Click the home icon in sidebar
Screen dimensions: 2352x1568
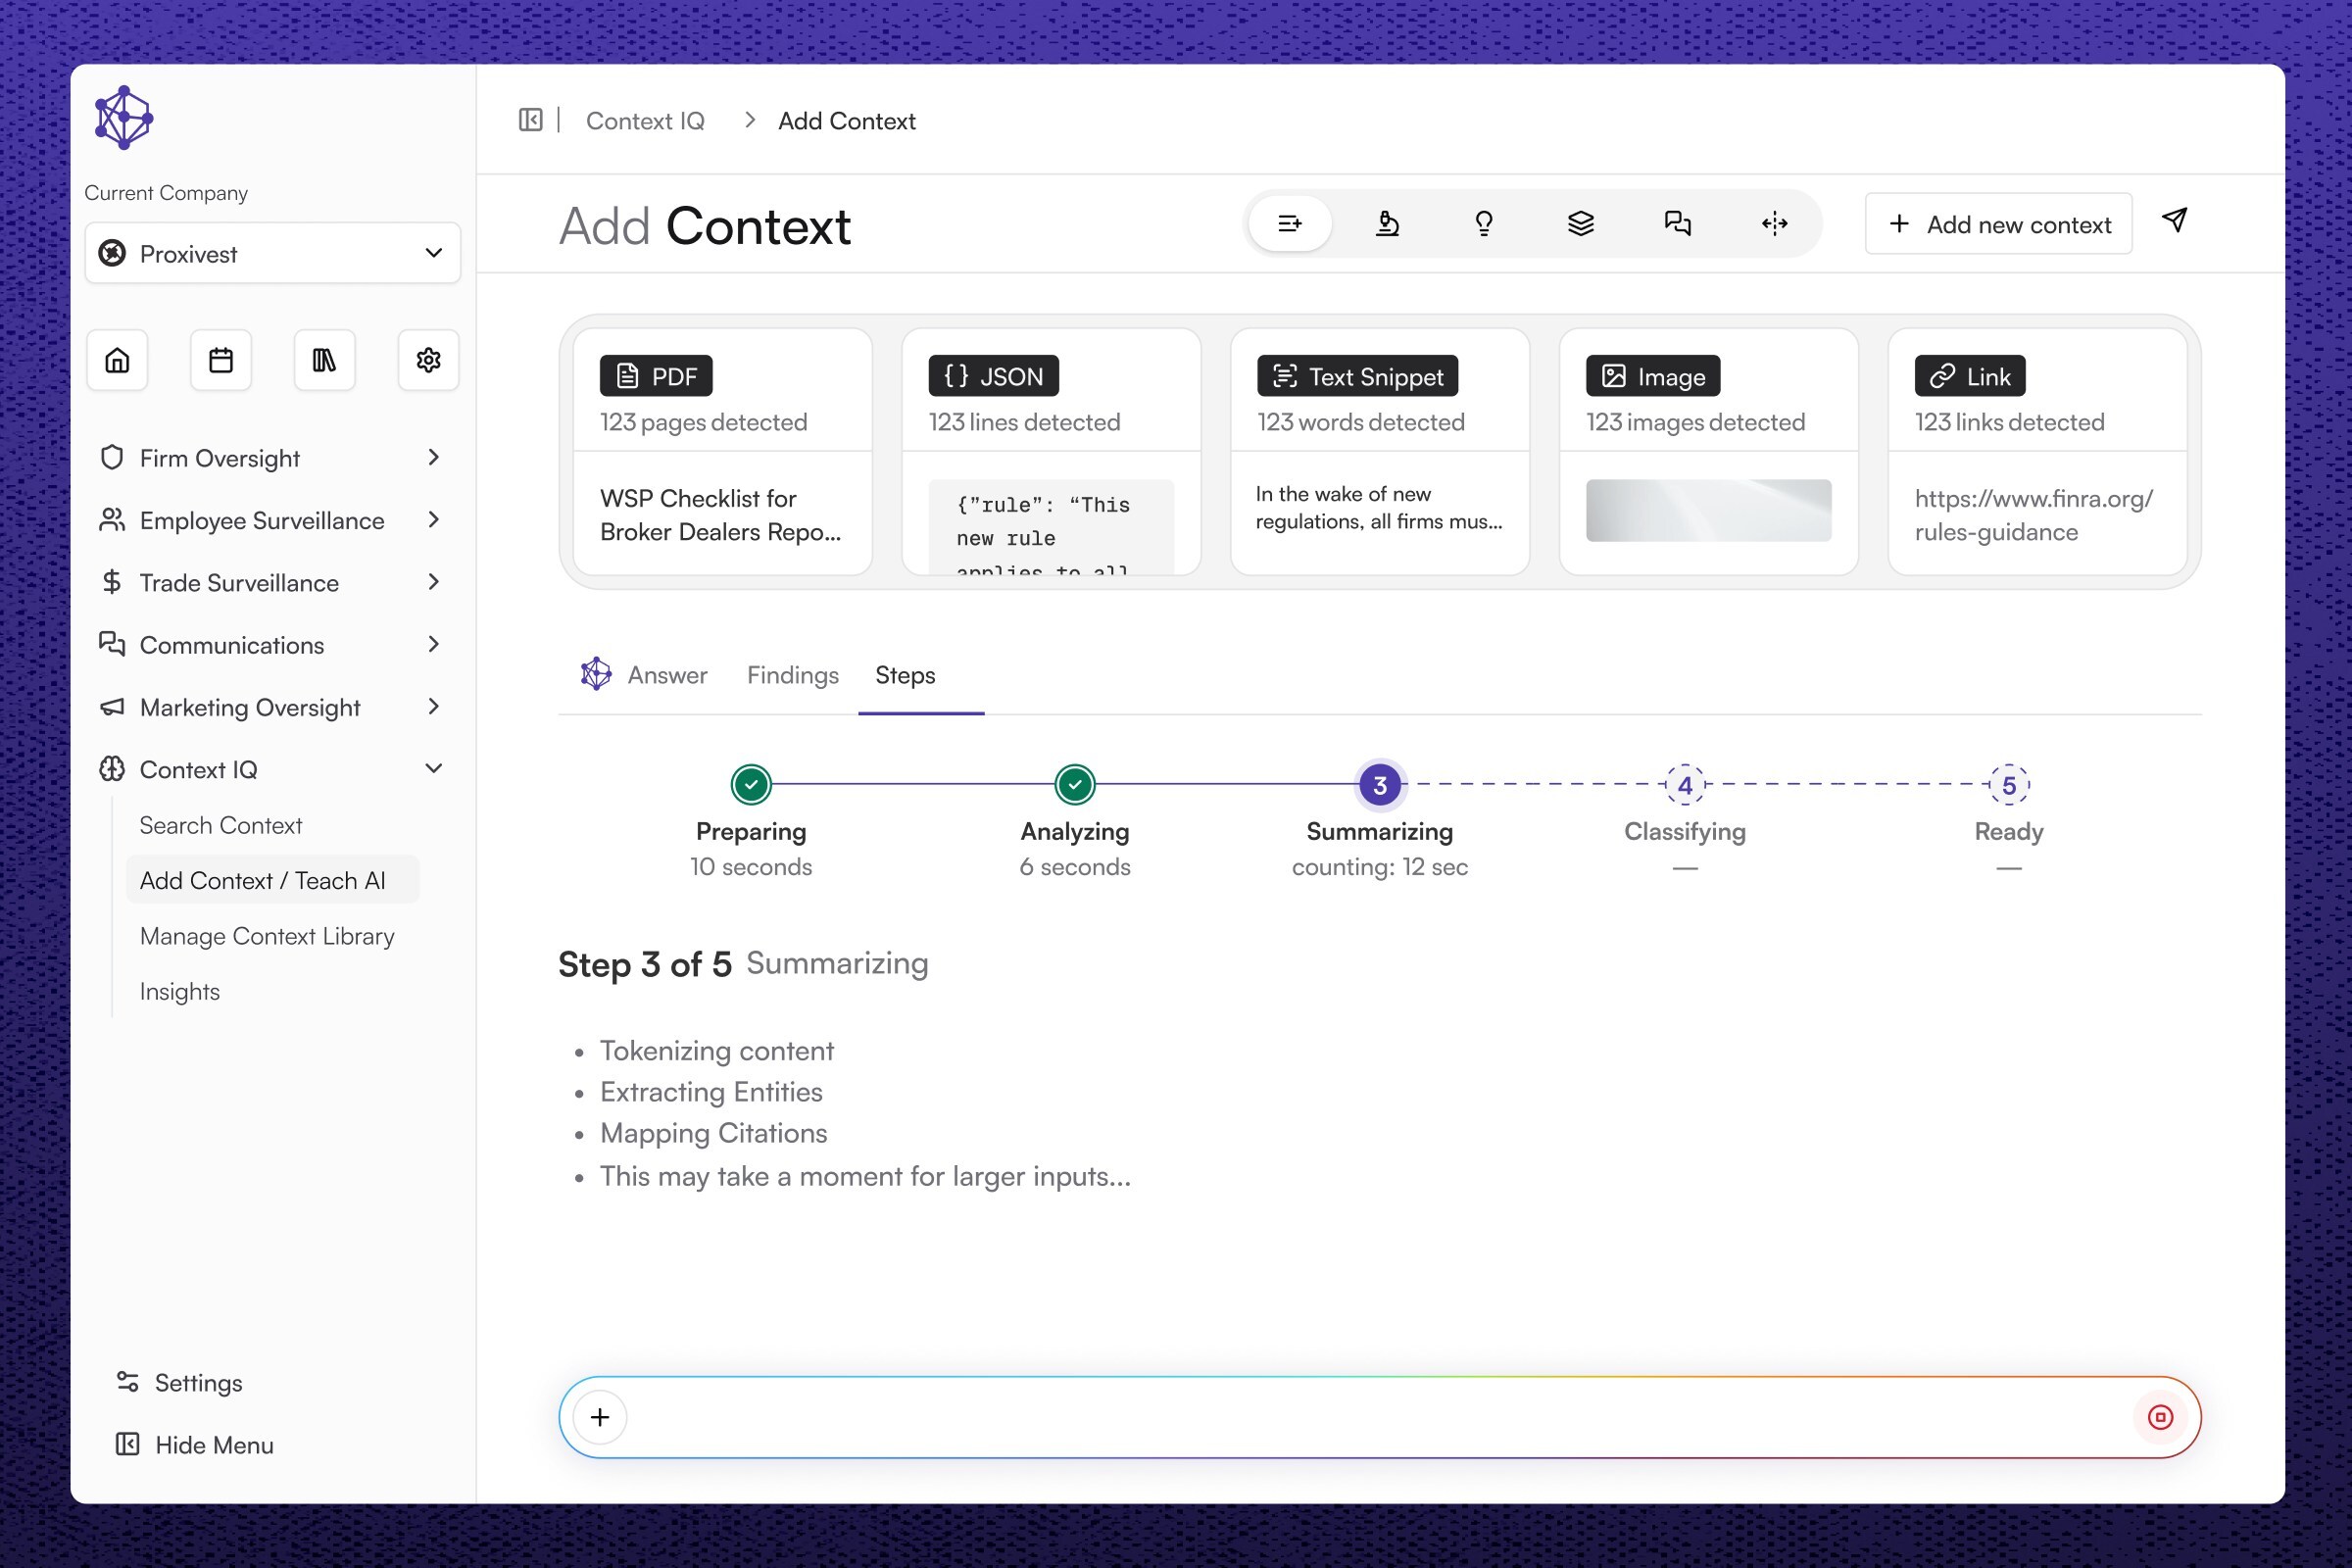click(x=117, y=360)
